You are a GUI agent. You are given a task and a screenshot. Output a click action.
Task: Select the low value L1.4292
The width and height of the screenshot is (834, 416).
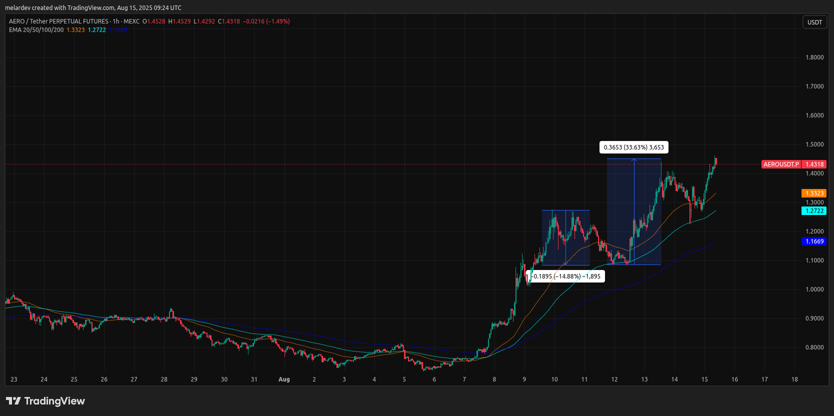(x=204, y=21)
